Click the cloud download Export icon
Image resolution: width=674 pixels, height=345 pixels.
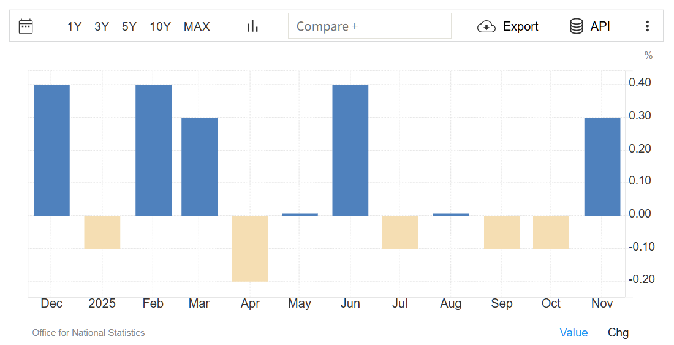tap(486, 26)
